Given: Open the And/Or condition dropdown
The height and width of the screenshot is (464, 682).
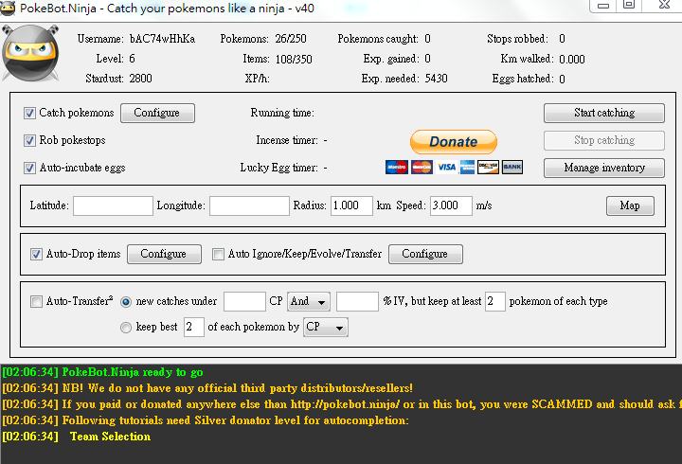Looking at the screenshot, I should coord(309,301).
